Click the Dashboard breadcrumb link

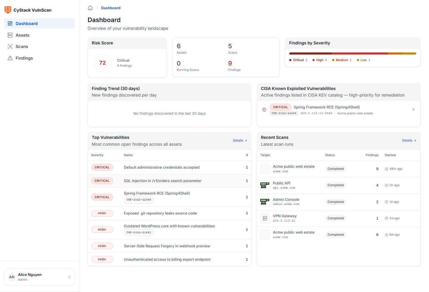point(111,8)
